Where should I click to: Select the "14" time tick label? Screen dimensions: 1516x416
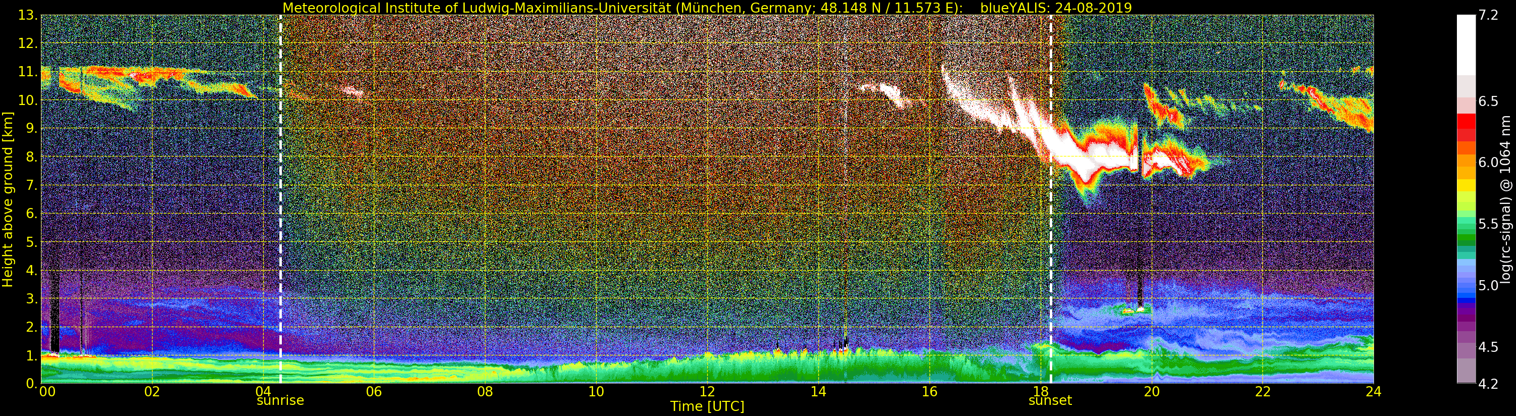818,392
